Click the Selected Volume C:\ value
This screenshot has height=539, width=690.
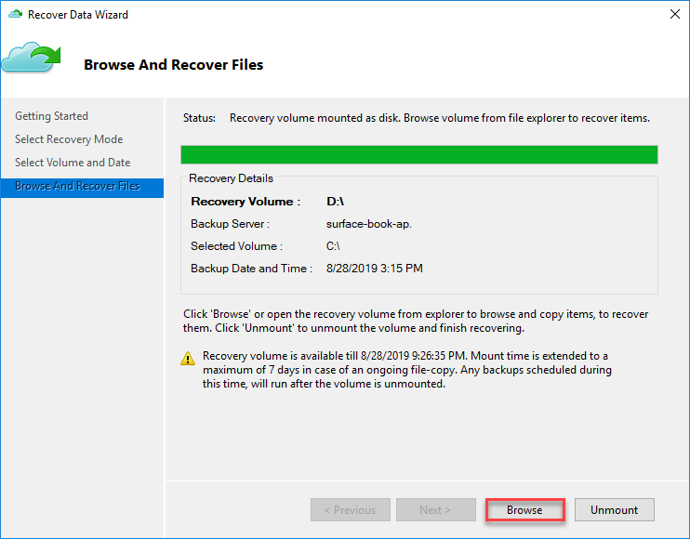(333, 246)
